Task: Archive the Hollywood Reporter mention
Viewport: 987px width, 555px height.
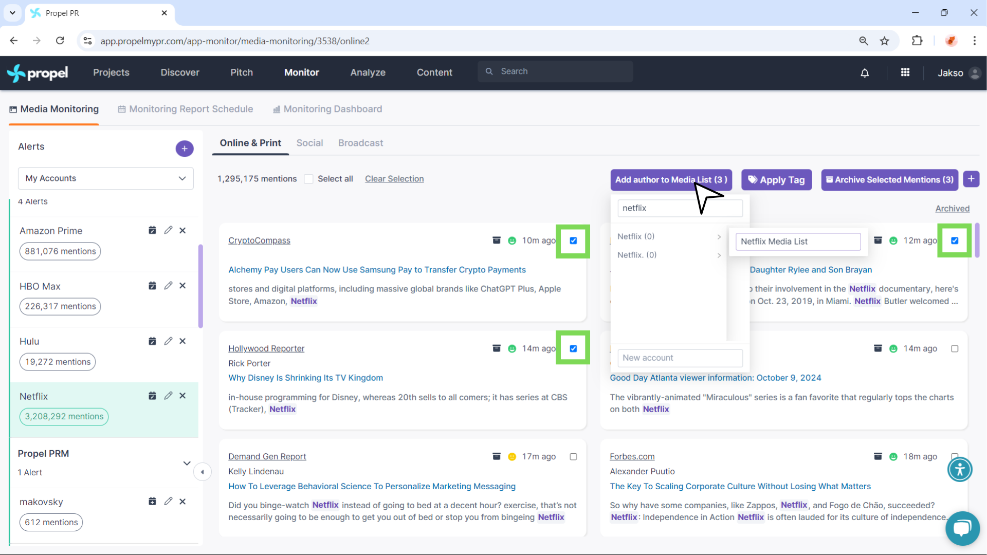Action: tap(497, 348)
